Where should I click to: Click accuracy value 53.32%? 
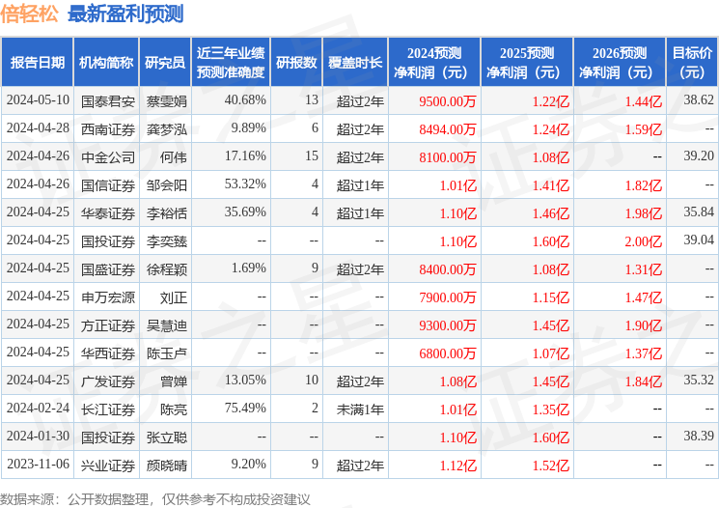(x=245, y=184)
